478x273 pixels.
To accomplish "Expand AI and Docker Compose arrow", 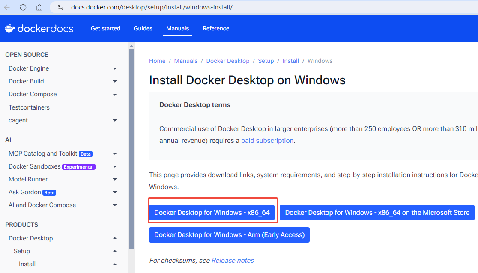I will [x=115, y=205].
